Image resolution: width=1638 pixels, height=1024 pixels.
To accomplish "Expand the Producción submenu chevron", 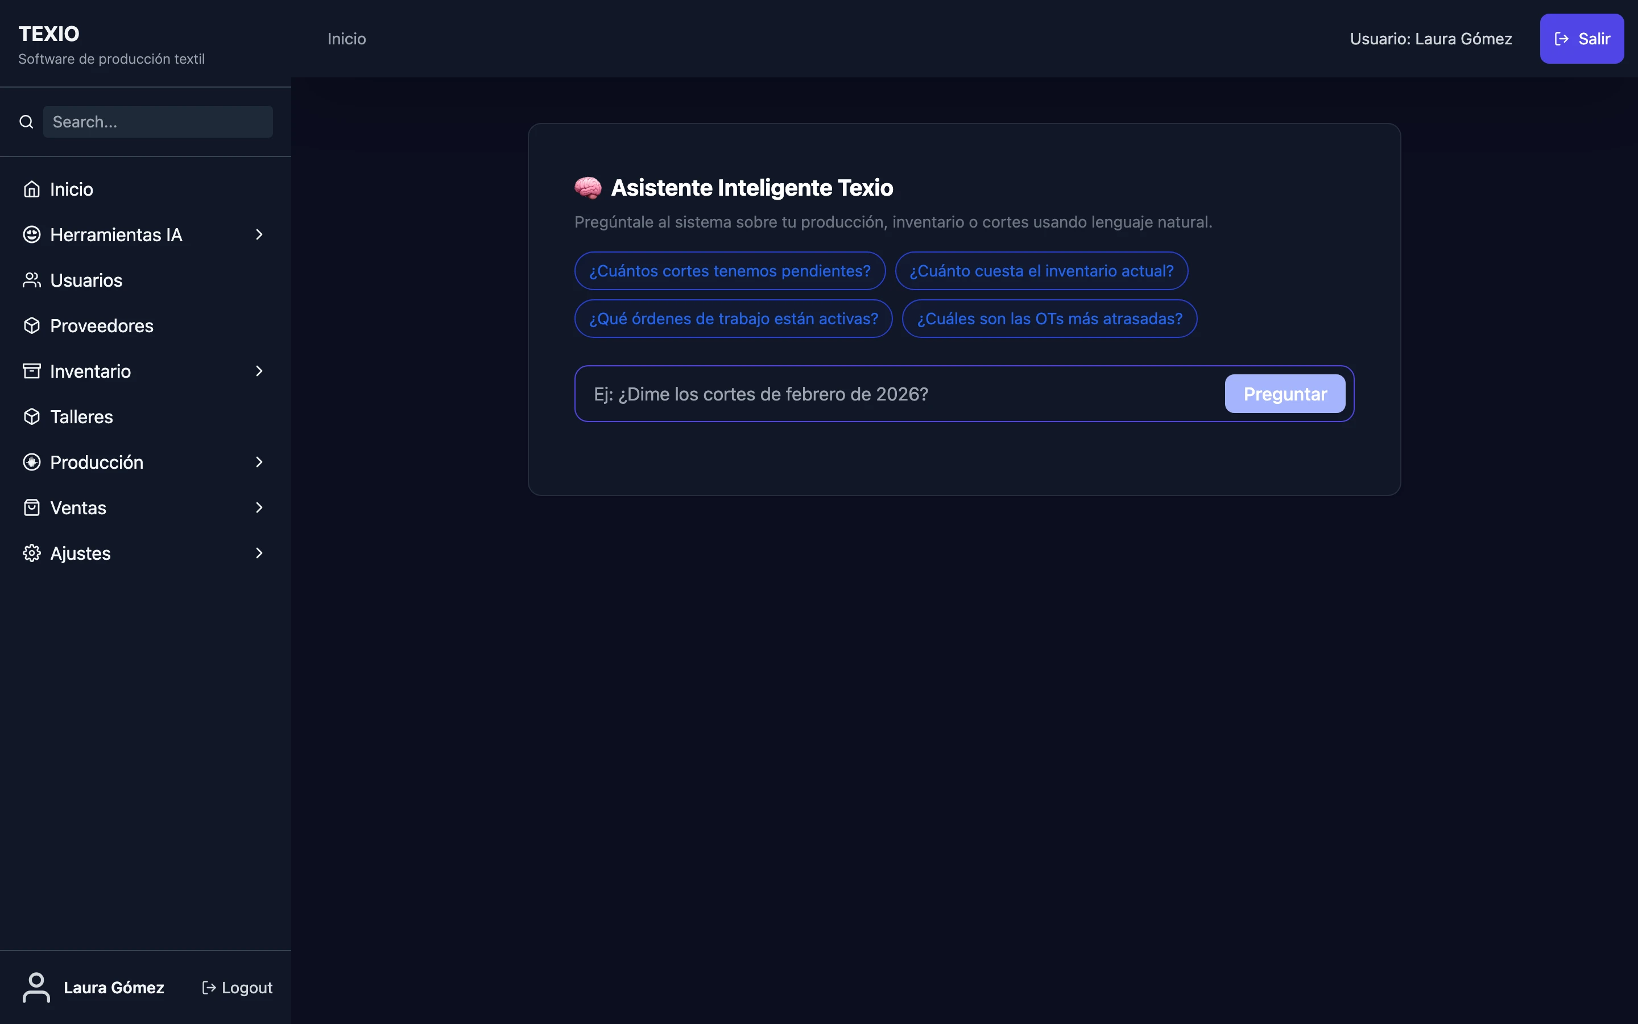I will (x=259, y=462).
